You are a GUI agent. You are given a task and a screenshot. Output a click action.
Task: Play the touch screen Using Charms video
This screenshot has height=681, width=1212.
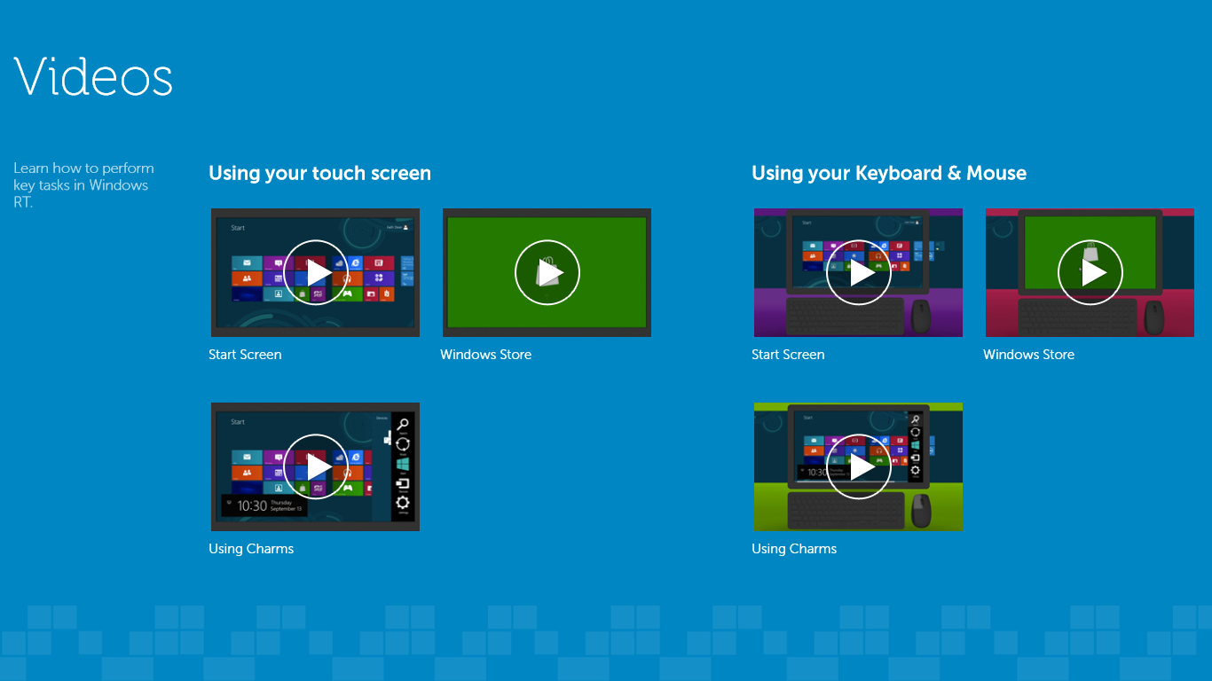coord(315,466)
